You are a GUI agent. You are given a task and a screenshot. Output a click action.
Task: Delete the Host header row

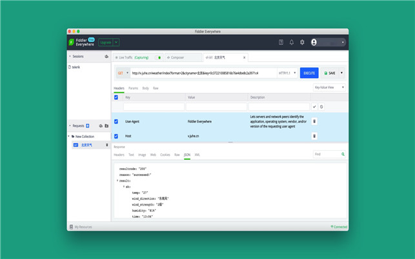click(x=314, y=136)
